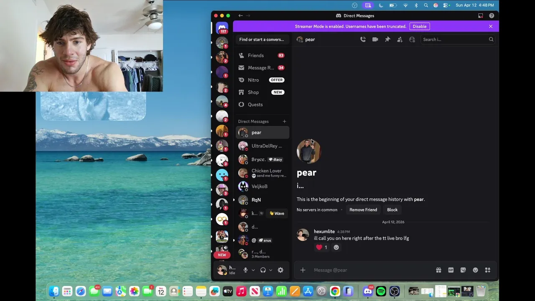Screen dimensions: 535x301
Task: Open the DM with Bryce
Action: 262,160
